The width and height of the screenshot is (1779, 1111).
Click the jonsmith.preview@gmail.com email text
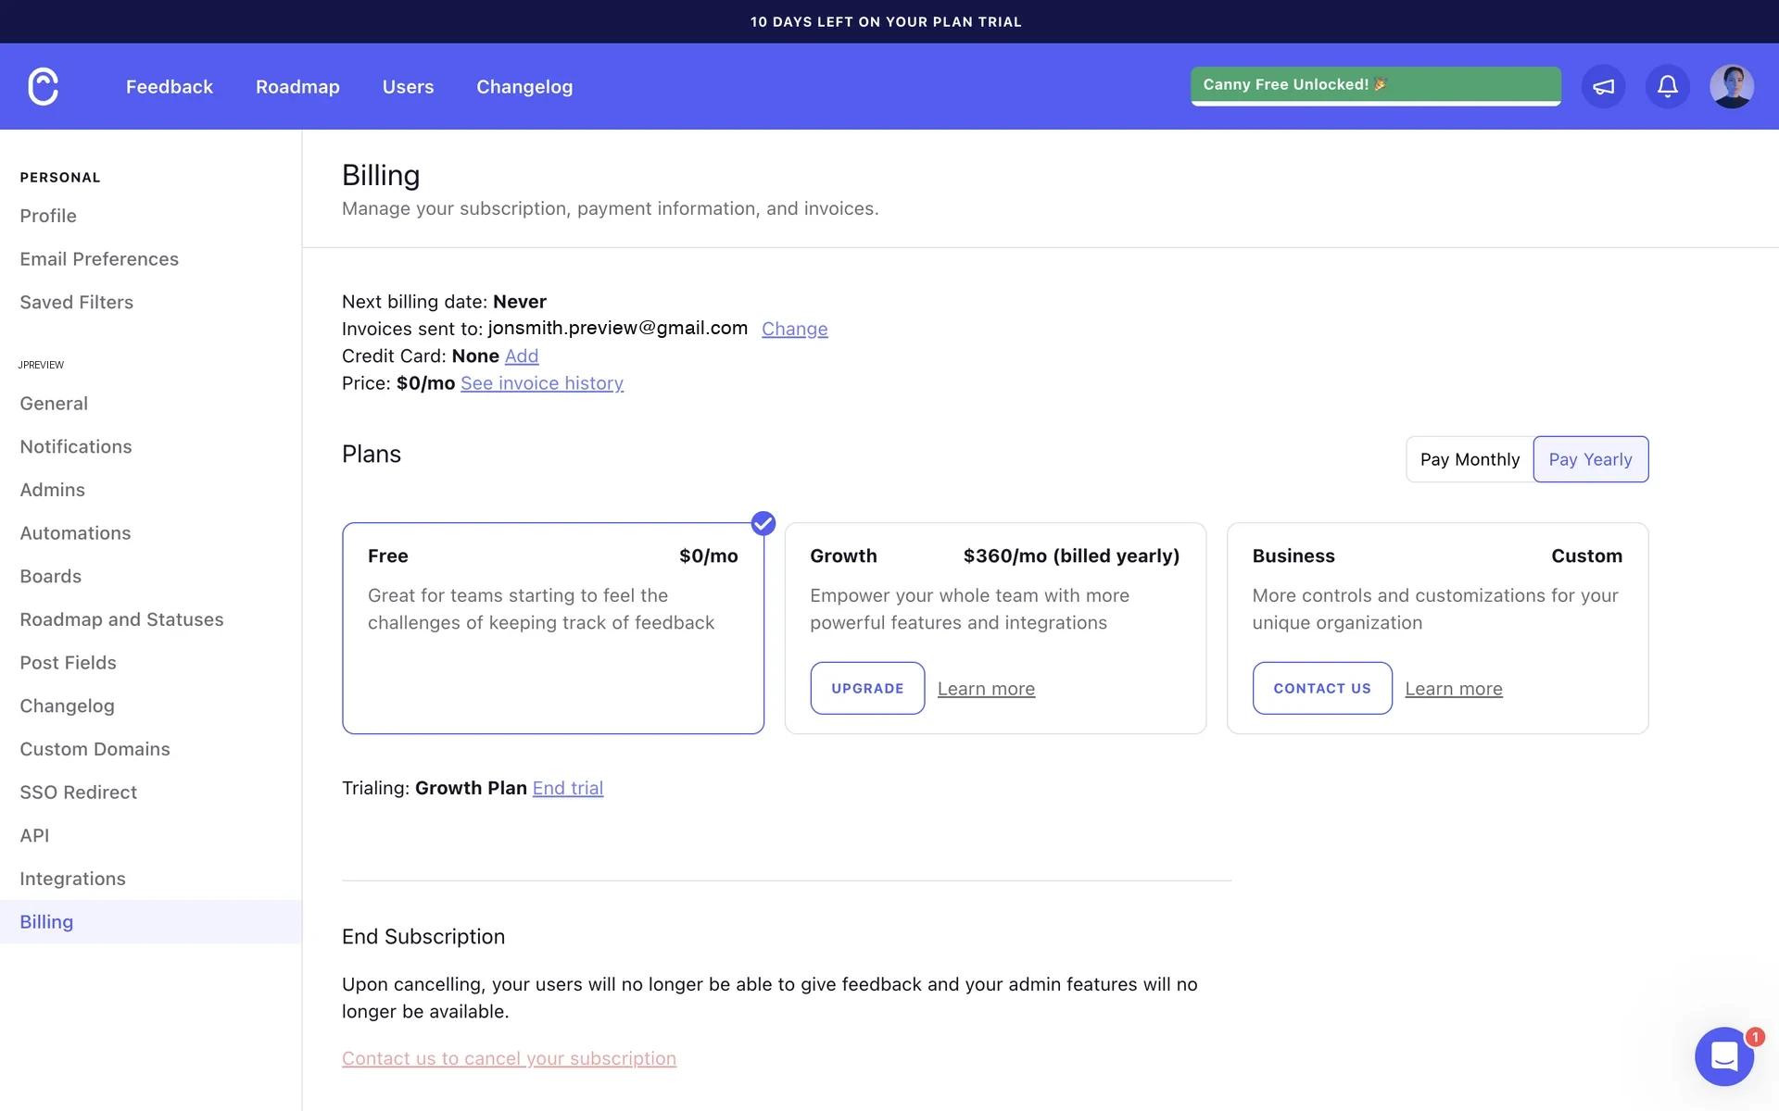(618, 328)
